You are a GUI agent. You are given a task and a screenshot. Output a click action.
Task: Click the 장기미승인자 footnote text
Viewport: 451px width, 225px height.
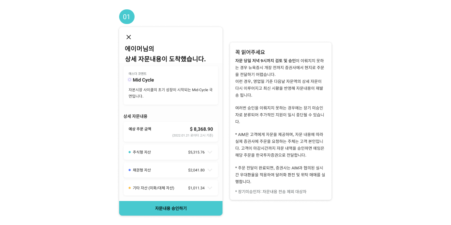tap(271, 192)
